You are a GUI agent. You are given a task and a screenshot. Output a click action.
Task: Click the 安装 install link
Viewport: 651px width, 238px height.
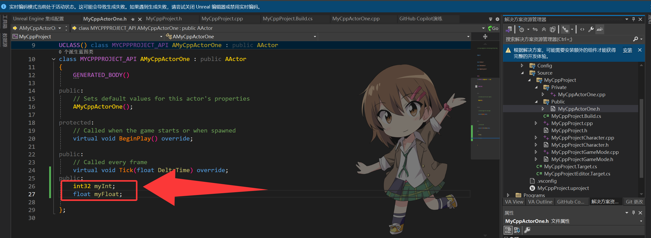(x=627, y=50)
